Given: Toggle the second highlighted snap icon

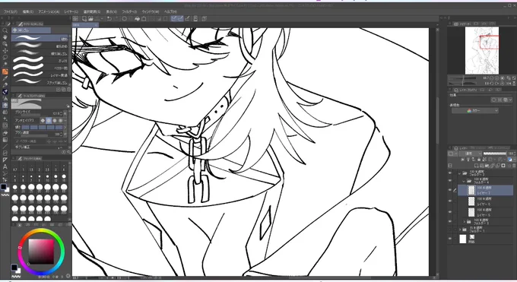Looking at the screenshot, I should pos(180,19).
